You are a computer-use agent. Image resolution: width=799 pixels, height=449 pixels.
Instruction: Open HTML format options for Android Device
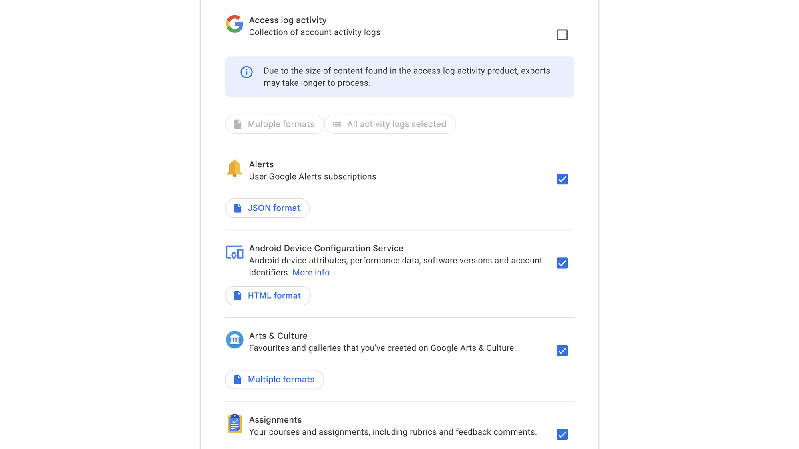tap(268, 296)
